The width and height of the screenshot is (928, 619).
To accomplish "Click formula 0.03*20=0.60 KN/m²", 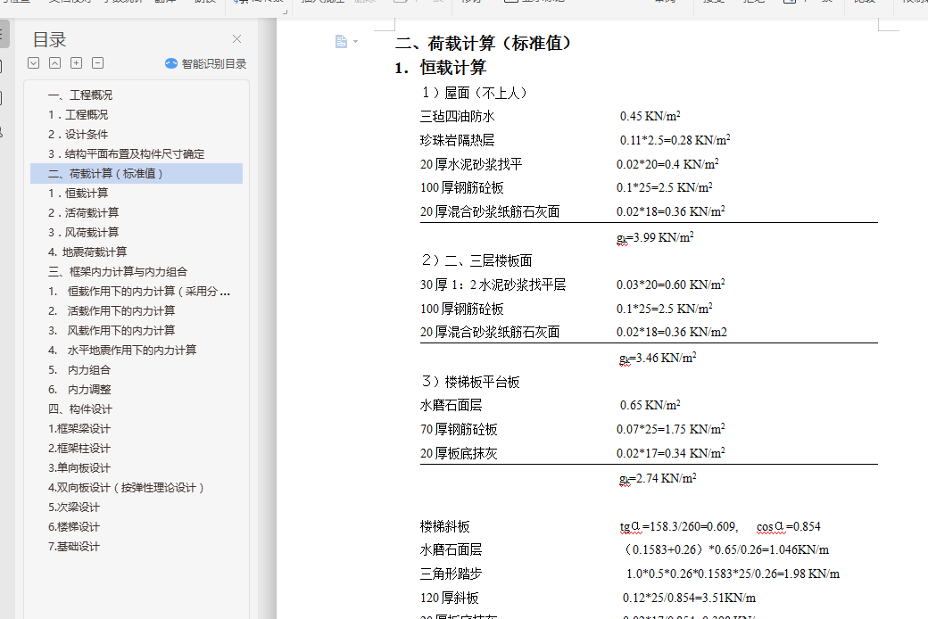I will [x=670, y=285].
